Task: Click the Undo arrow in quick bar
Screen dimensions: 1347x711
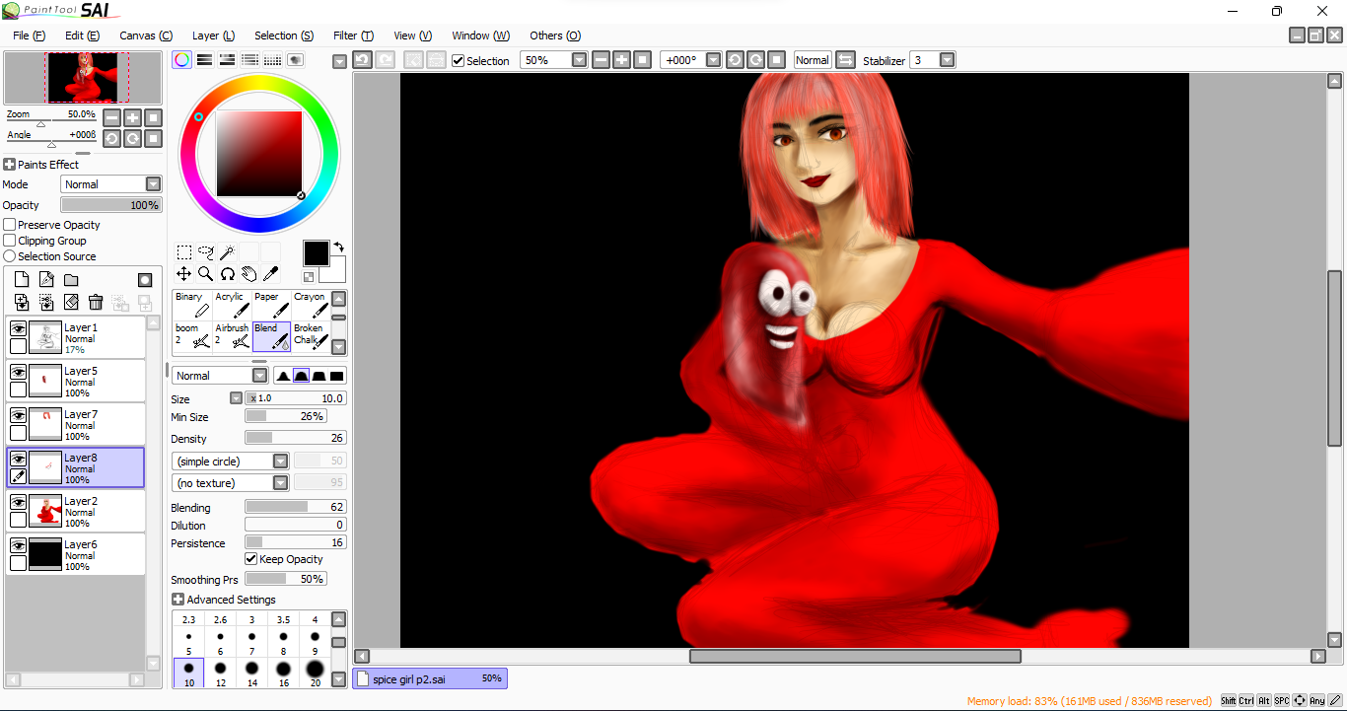Action: point(362,60)
